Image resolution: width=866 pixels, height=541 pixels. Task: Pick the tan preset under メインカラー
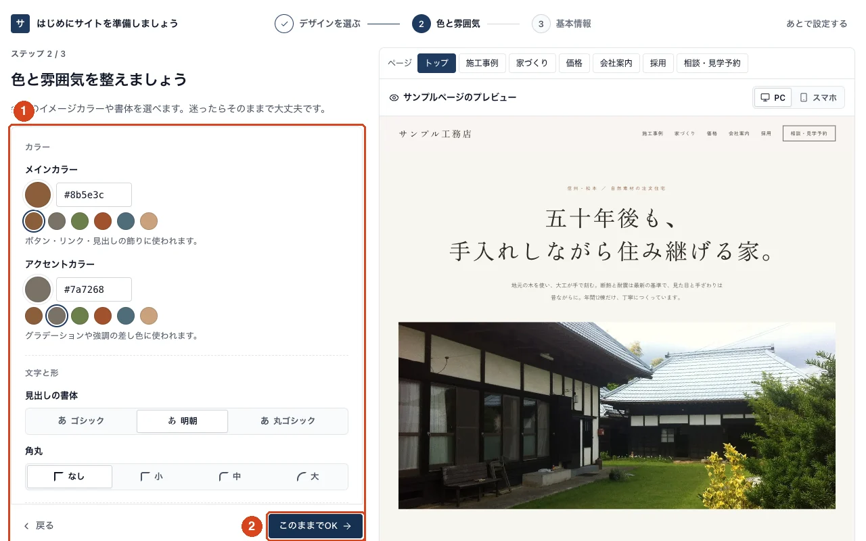149,221
